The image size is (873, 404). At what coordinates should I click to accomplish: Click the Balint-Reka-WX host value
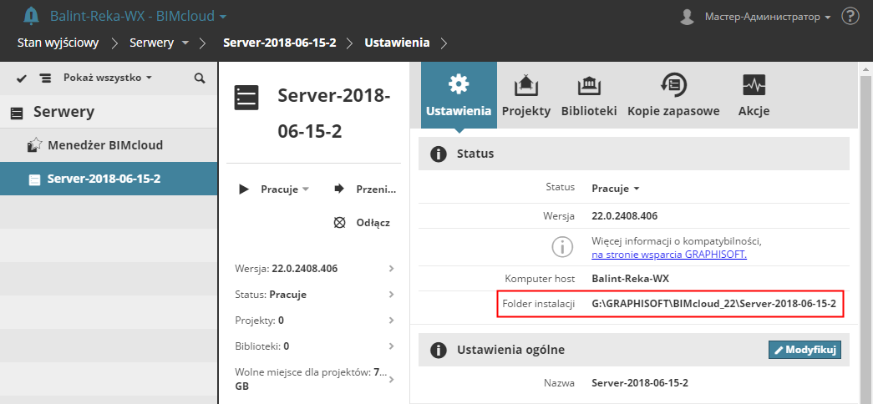[630, 278]
